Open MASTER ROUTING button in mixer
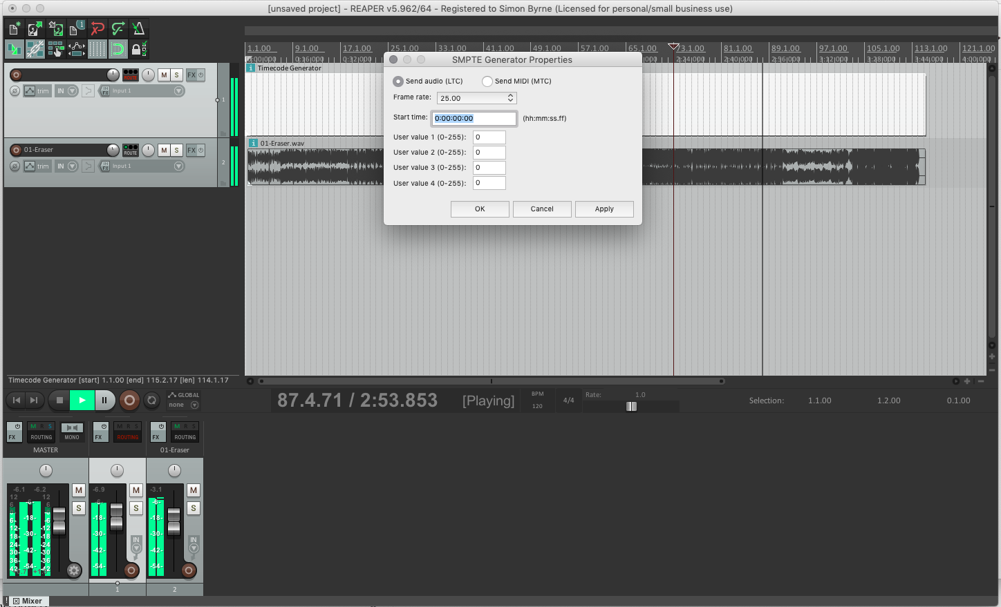Screen dimensions: 1001x607 tap(41, 432)
